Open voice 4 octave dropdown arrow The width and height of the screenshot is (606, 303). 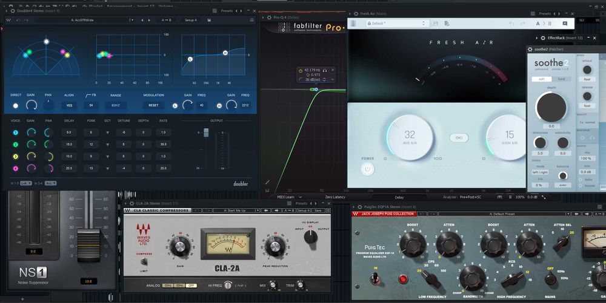point(107,169)
